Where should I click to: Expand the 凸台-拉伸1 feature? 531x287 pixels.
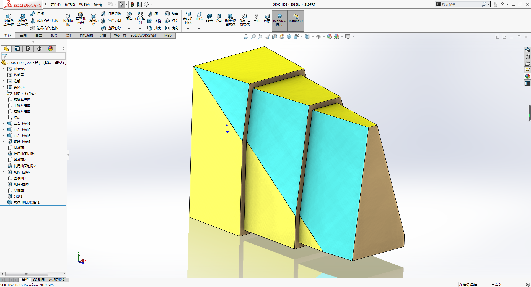(3, 124)
